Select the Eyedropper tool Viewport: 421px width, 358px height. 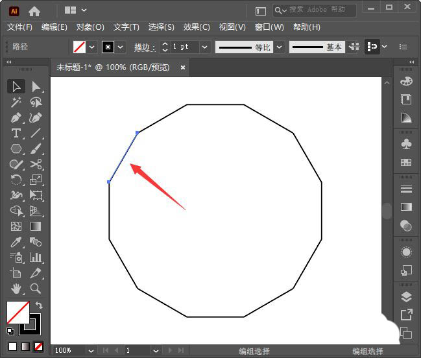pyautogui.click(x=16, y=242)
